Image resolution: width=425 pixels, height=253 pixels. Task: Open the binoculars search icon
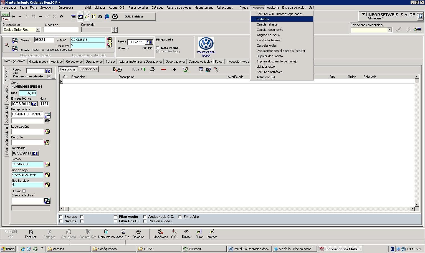[100, 17]
